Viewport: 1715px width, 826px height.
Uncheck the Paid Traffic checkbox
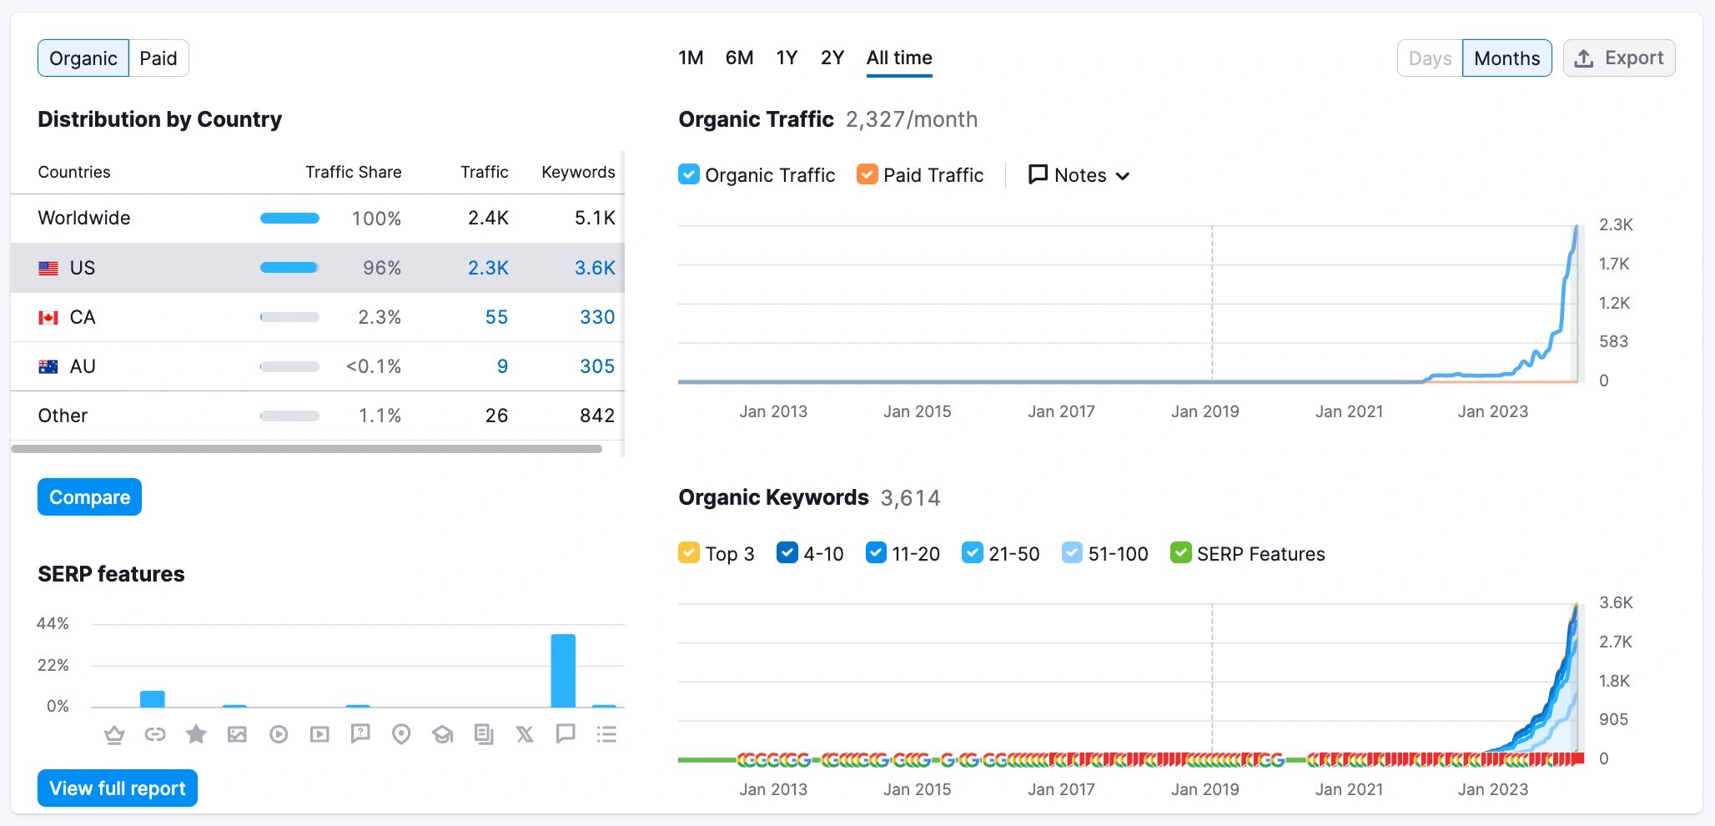pos(868,174)
